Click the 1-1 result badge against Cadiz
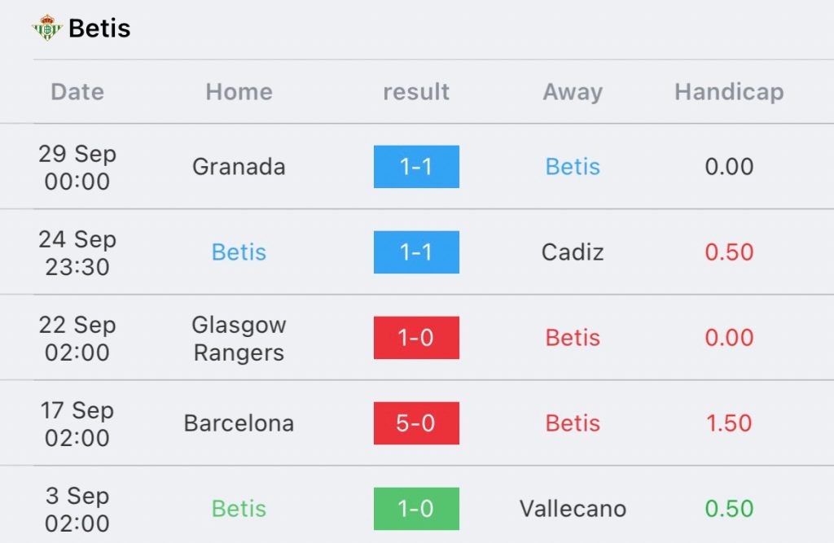The width and height of the screenshot is (834, 543). [416, 252]
